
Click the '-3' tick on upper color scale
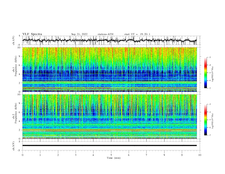point(209,57)
